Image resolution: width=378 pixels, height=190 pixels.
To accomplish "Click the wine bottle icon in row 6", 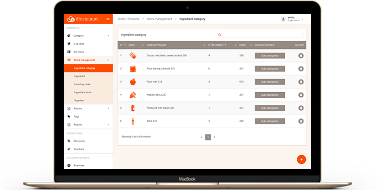I will point(133,121).
